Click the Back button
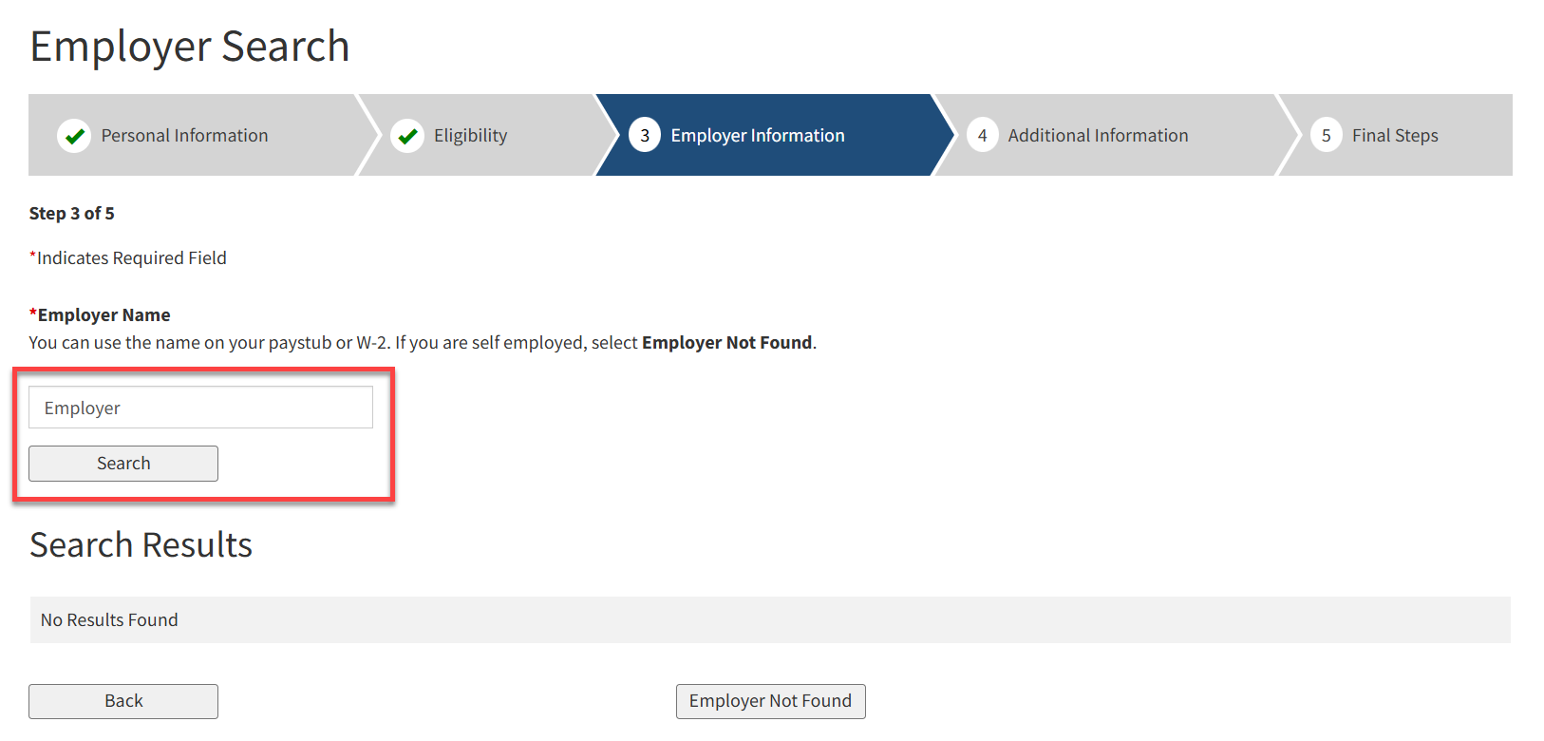 [x=123, y=701]
